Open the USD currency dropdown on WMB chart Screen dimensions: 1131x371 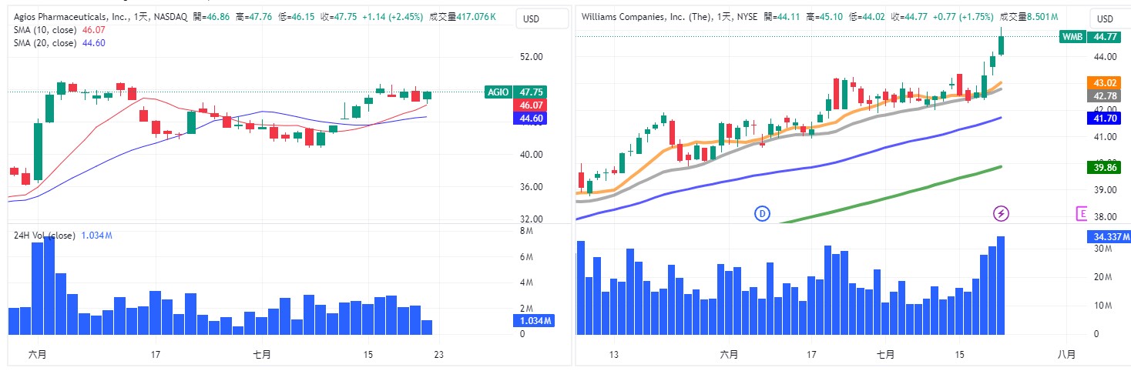coord(1104,19)
